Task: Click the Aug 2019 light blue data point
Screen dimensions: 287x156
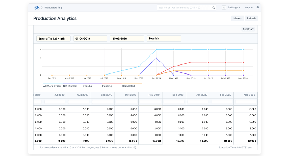Action: 121,71
